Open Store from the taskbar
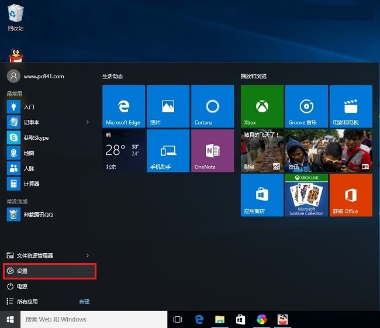This screenshot has width=380, height=328. point(241,319)
